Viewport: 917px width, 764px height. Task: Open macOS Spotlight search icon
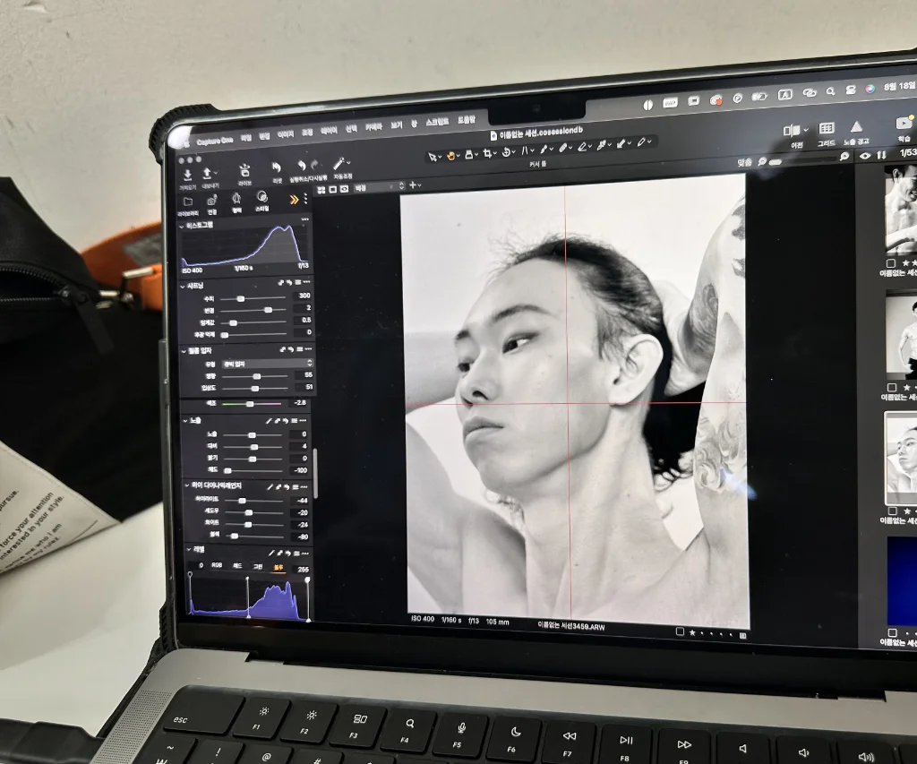[x=830, y=92]
